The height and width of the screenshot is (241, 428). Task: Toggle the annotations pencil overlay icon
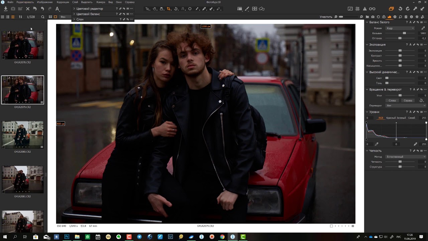point(350,9)
